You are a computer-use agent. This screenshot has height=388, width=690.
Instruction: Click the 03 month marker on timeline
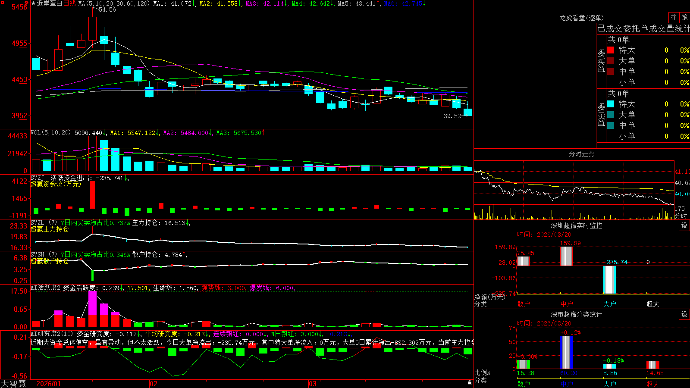point(313,384)
